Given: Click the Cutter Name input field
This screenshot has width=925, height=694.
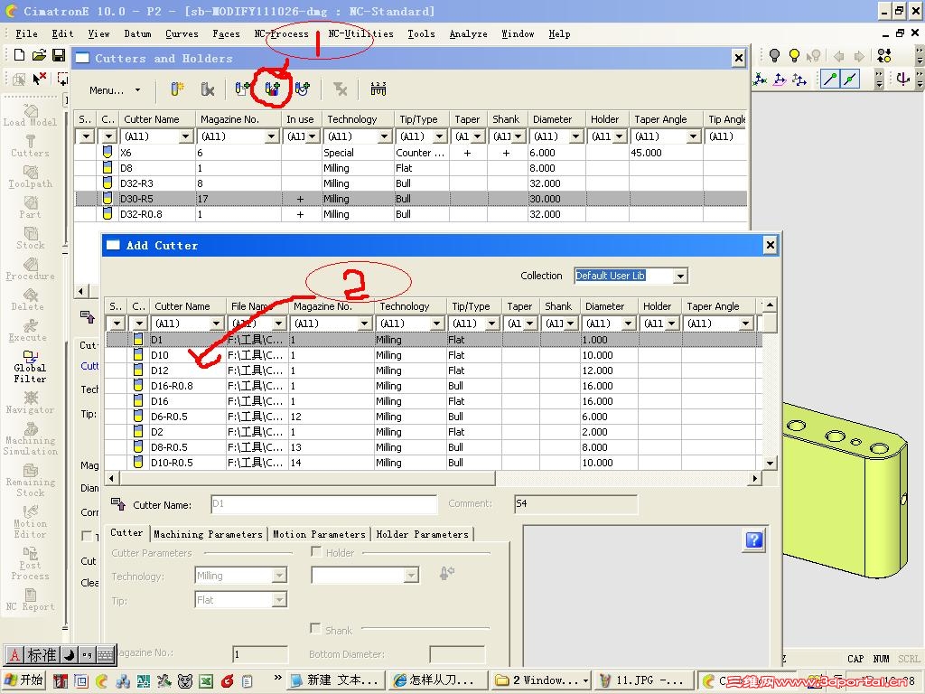Looking at the screenshot, I should tap(324, 504).
